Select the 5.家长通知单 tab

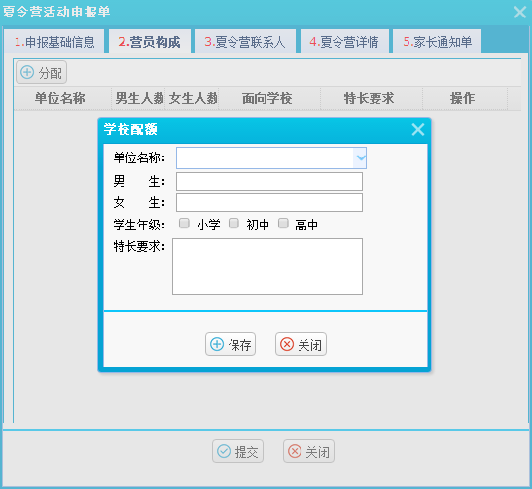(x=437, y=42)
